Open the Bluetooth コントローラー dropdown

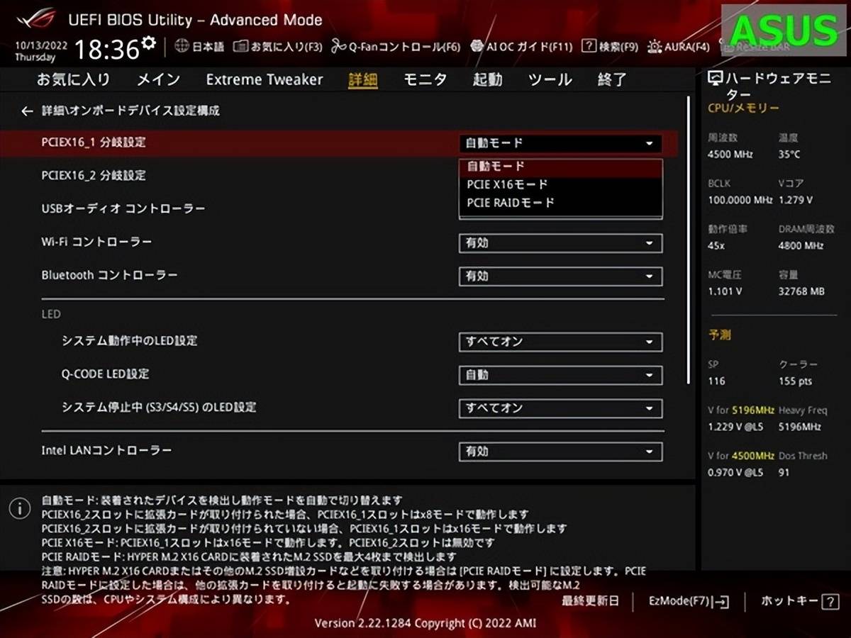(560, 276)
